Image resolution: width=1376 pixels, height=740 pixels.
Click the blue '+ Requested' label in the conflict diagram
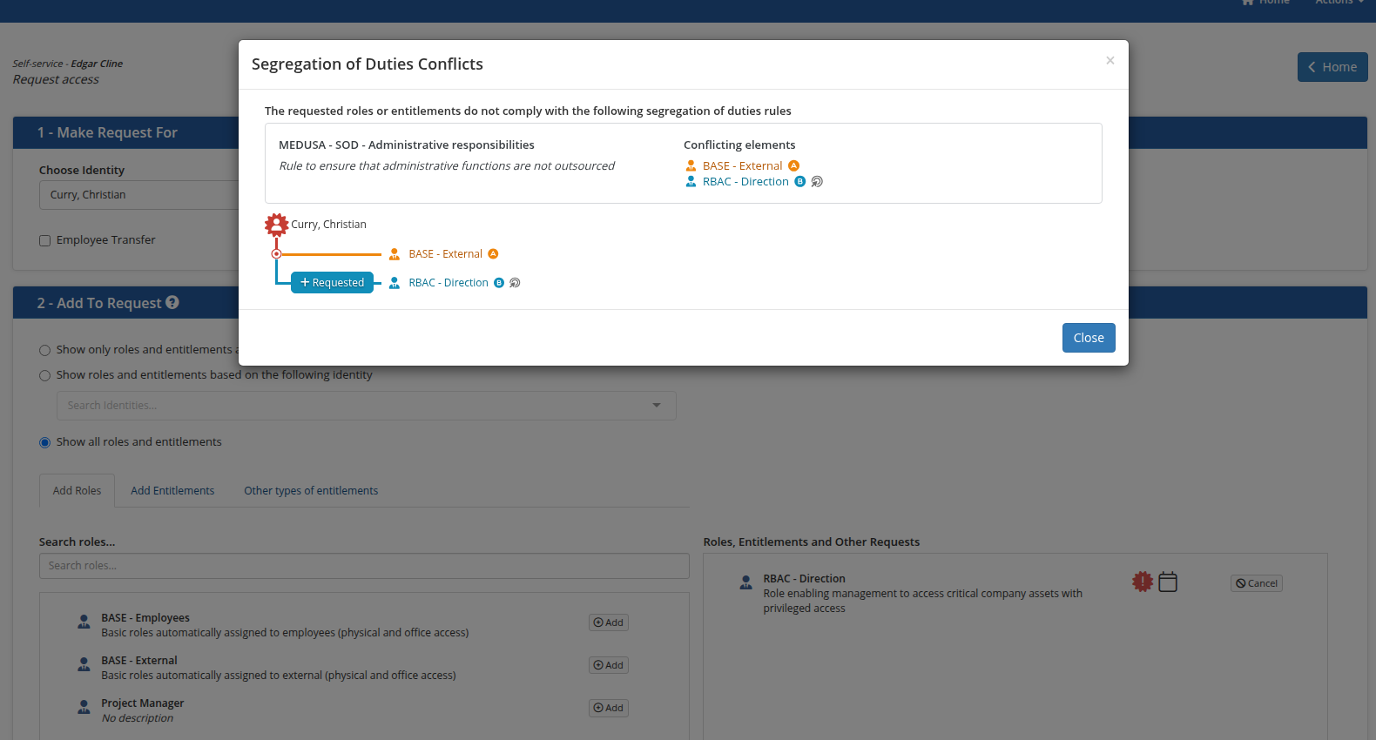tap(332, 282)
